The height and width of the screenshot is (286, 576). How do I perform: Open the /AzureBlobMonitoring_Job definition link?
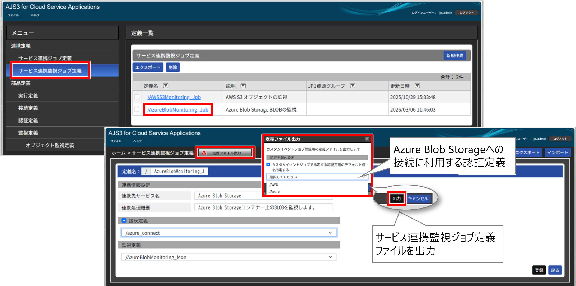coord(178,109)
